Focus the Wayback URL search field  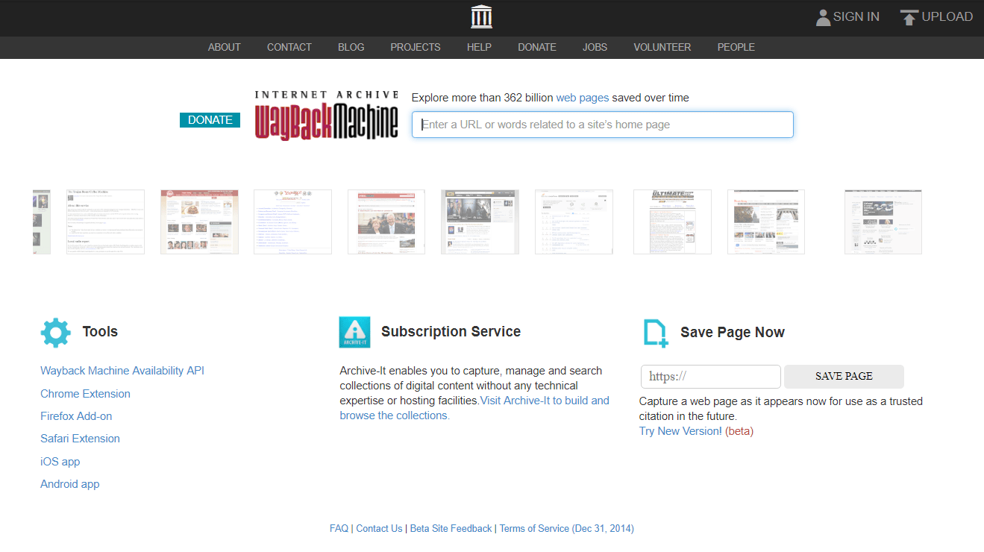[603, 125]
